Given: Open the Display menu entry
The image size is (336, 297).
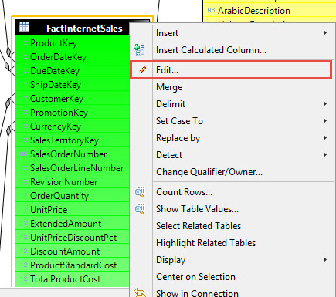Looking at the screenshot, I should [x=232, y=260].
